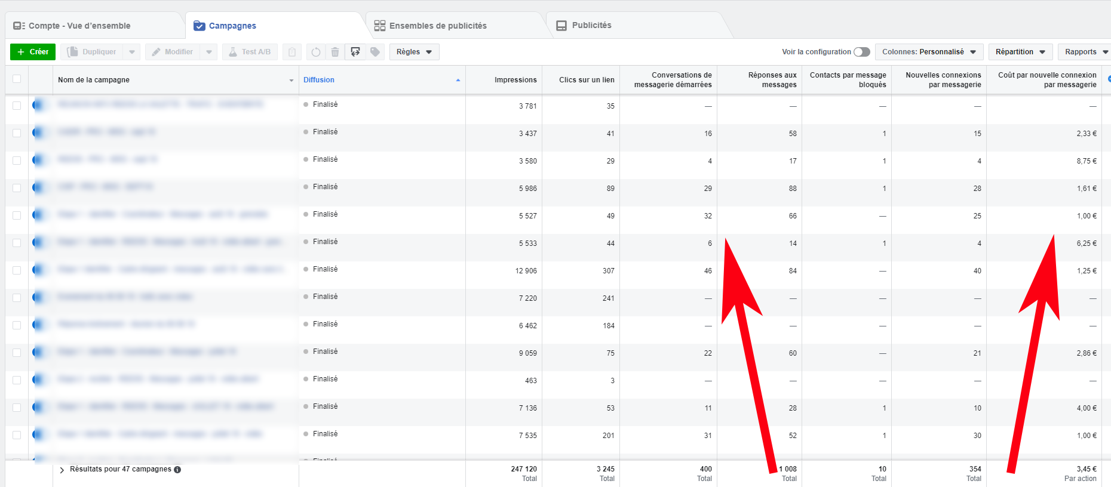Toggle campaign switch for 7 535 impressions row
Image resolution: width=1111 pixels, height=487 pixels.
coord(40,435)
